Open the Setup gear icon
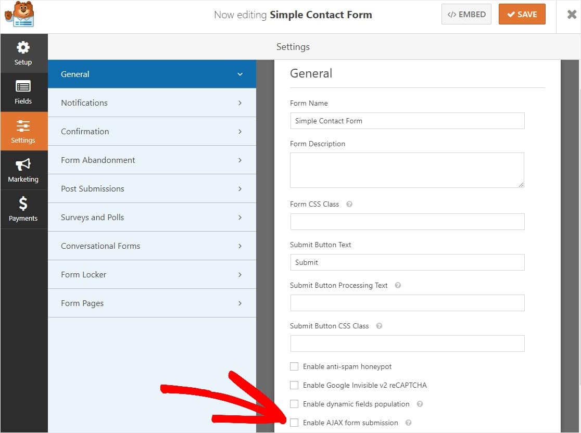 click(x=23, y=47)
